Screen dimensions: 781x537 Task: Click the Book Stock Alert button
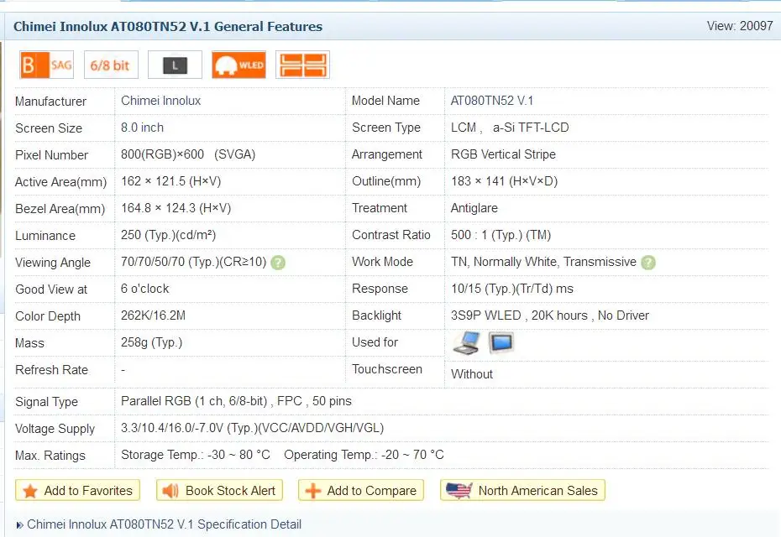(x=219, y=491)
